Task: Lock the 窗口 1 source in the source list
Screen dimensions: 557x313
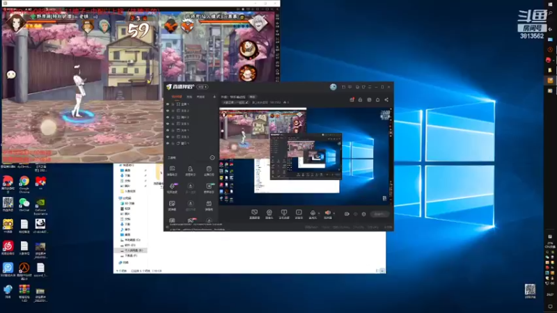Action: pyautogui.click(x=173, y=143)
